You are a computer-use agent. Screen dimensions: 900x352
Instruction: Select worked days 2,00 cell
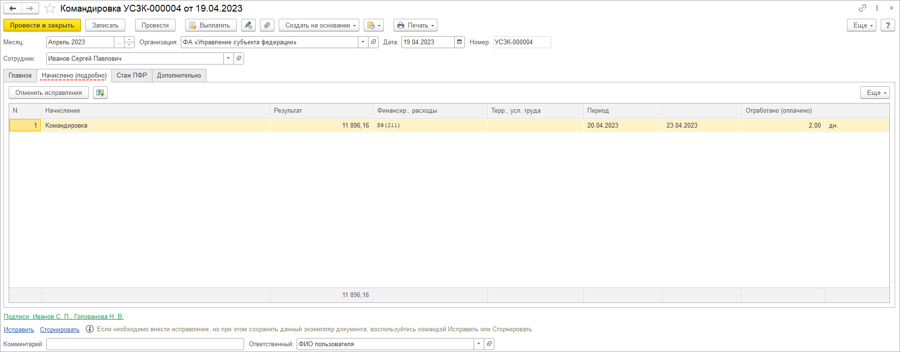(x=783, y=125)
